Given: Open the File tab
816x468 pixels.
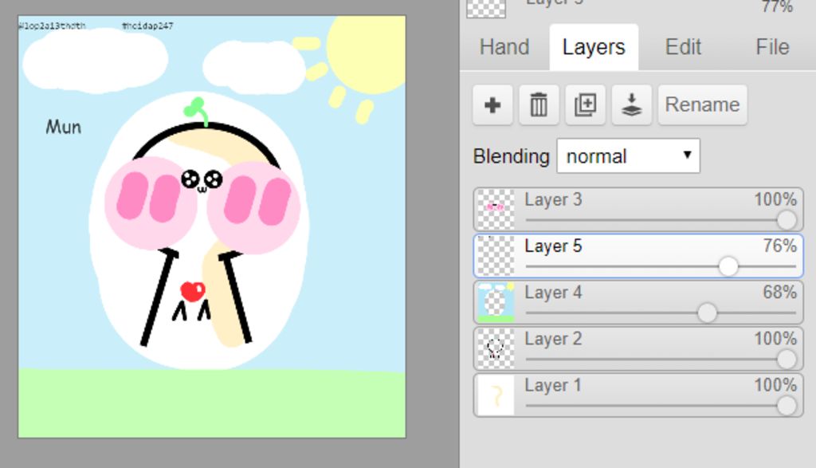Looking at the screenshot, I should click(x=772, y=47).
